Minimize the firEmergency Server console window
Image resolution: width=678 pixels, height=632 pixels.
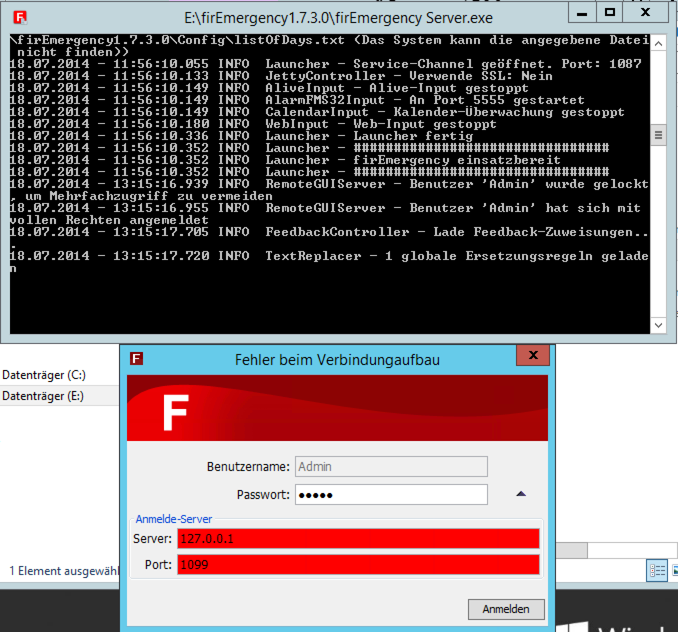(581, 13)
